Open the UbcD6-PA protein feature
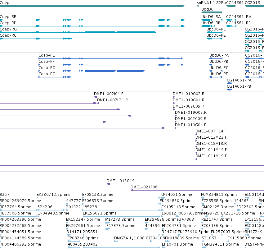Viewport: 264px width, 249px height. click(x=219, y=55)
